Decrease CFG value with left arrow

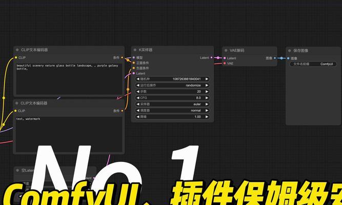(138, 98)
